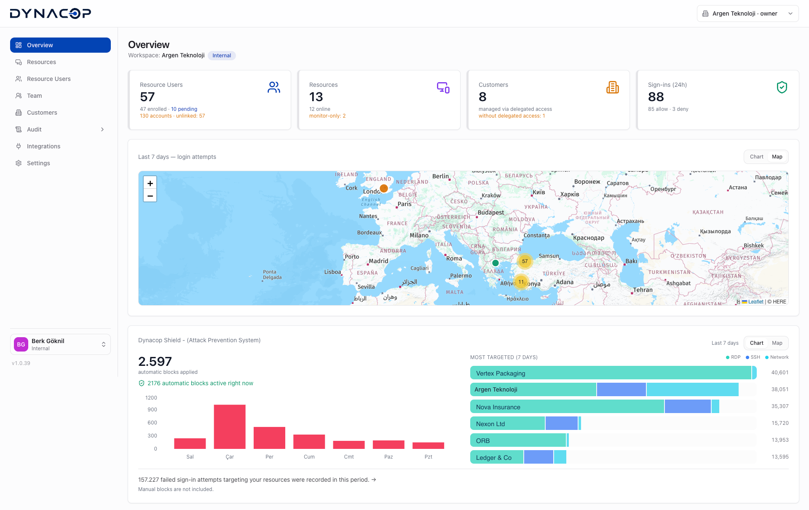The width and height of the screenshot is (809, 510).
Task: Open Overview in the sidebar
Action: point(60,45)
